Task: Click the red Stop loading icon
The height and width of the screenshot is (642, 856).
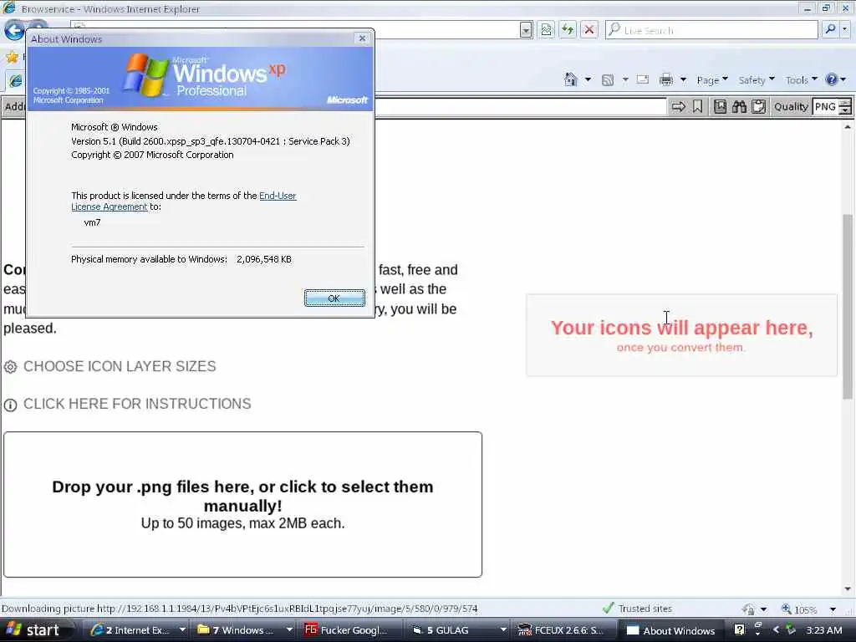Action: tap(589, 29)
